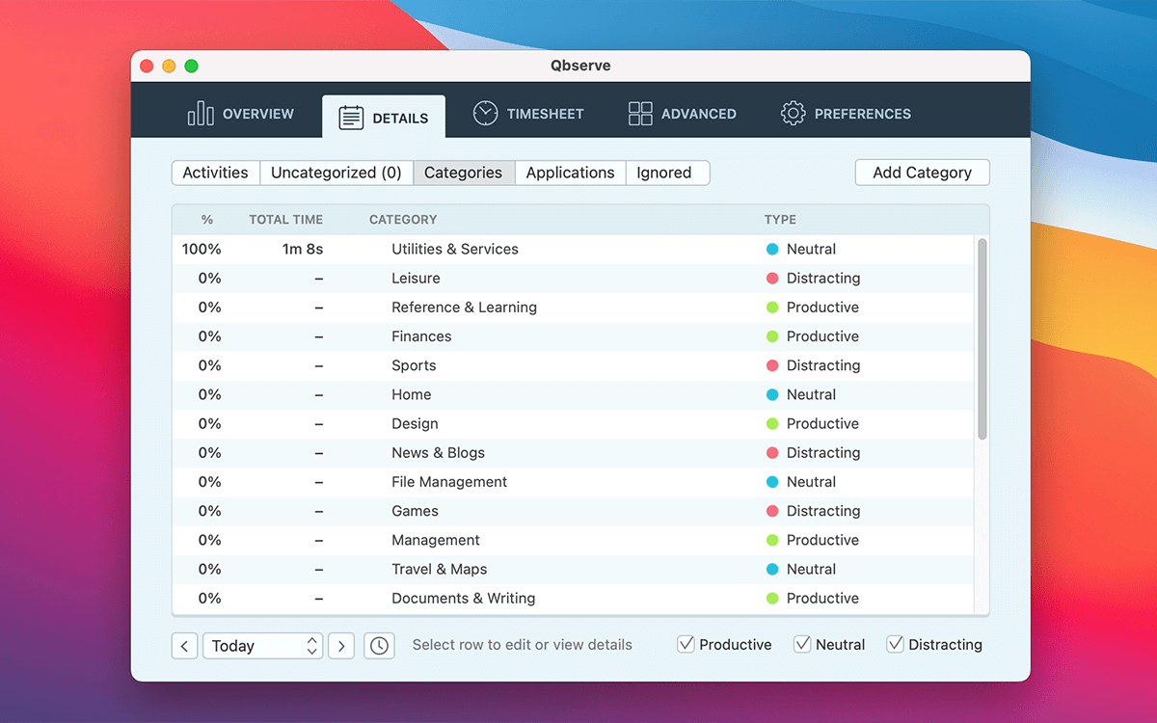The width and height of the screenshot is (1157, 723).
Task: Sort by the Category column header
Action: (x=403, y=220)
